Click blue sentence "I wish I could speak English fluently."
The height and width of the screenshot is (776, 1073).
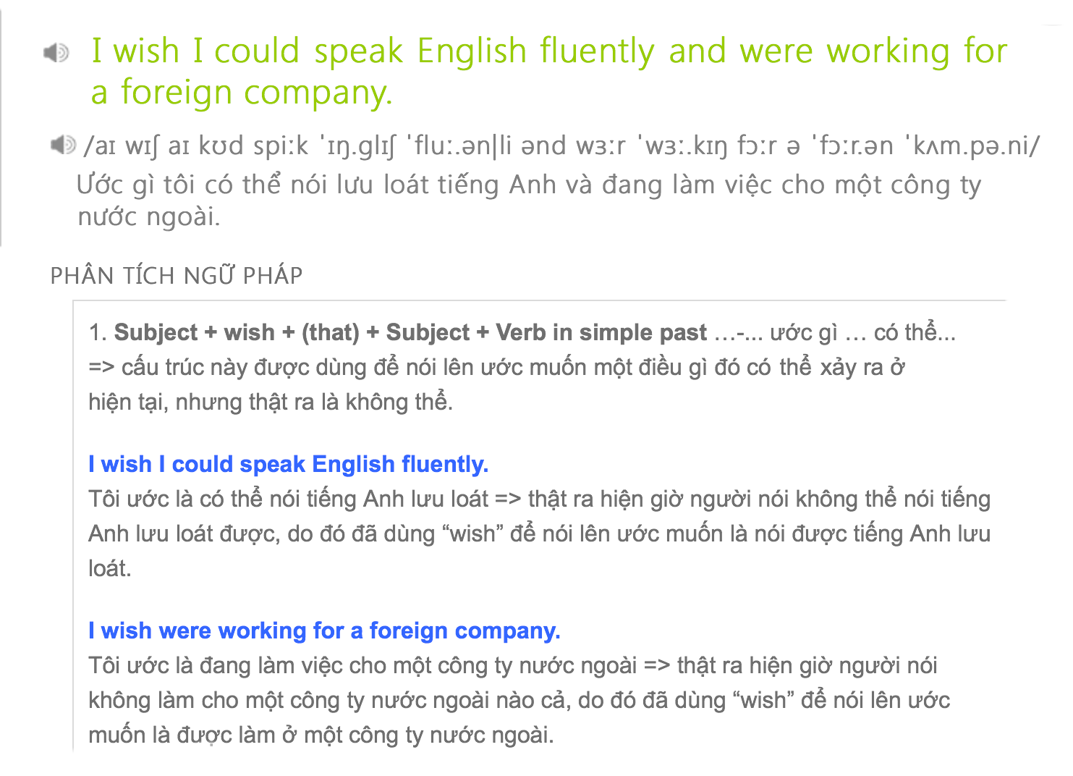(x=289, y=464)
